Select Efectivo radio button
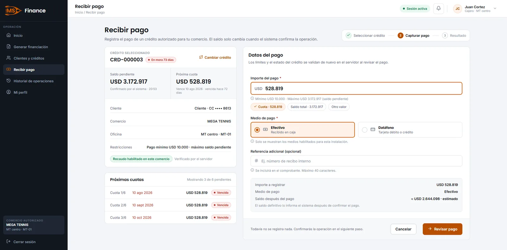 click(257, 130)
